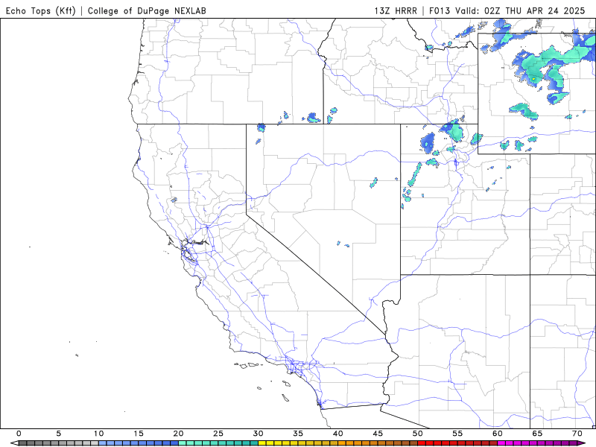Select the first magenta swatch in the color bar

pos(501,443)
